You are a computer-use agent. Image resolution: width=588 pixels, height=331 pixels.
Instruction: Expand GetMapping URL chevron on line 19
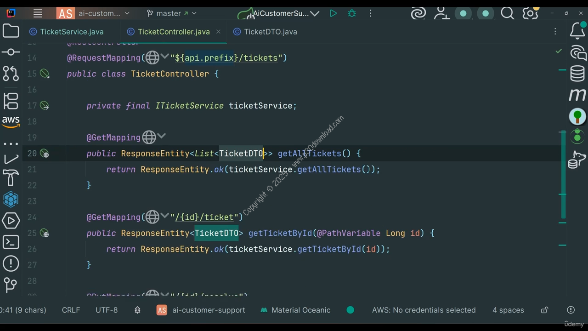pos(162,136)
